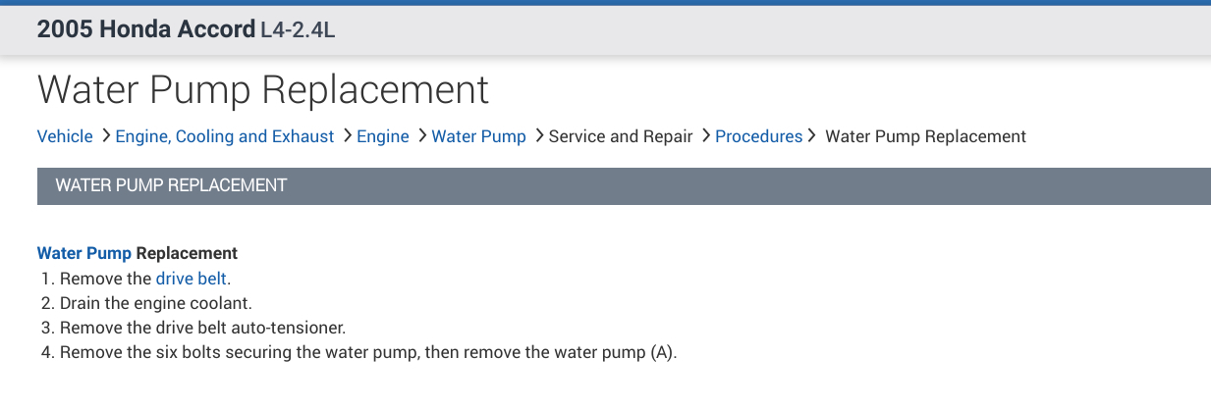Click the chevron after Procedures breadcrumb

pos(811,136)
